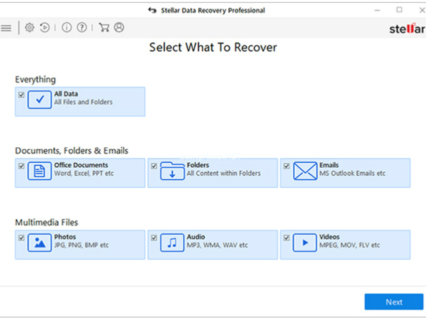Click the back arrow icon in title bar
The height and width of the screenshot is (321, 426).
[x=152, y=10]
